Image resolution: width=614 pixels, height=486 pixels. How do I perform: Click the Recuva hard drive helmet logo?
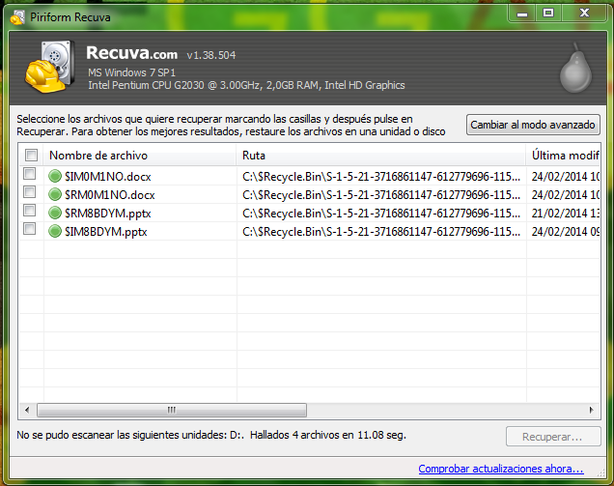coord(50,67)
